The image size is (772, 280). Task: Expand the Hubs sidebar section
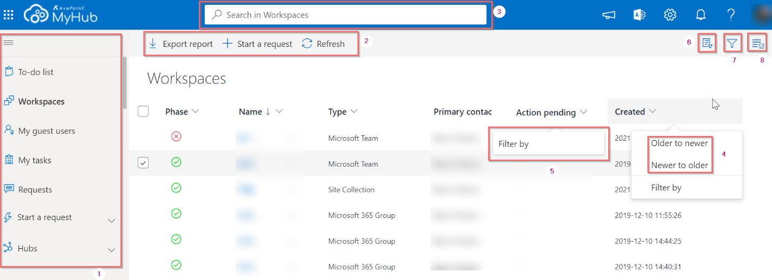[x=111, y=250]
